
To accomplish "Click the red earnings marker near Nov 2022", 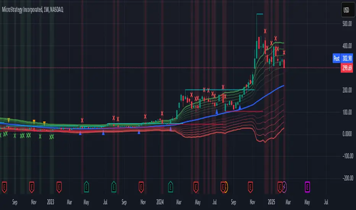I will [32, 187].
